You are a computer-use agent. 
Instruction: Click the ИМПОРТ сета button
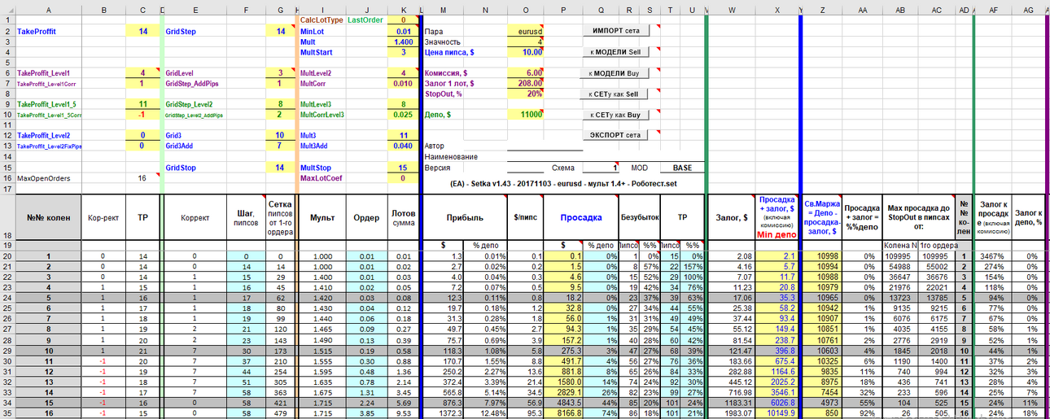click(615, 30)
